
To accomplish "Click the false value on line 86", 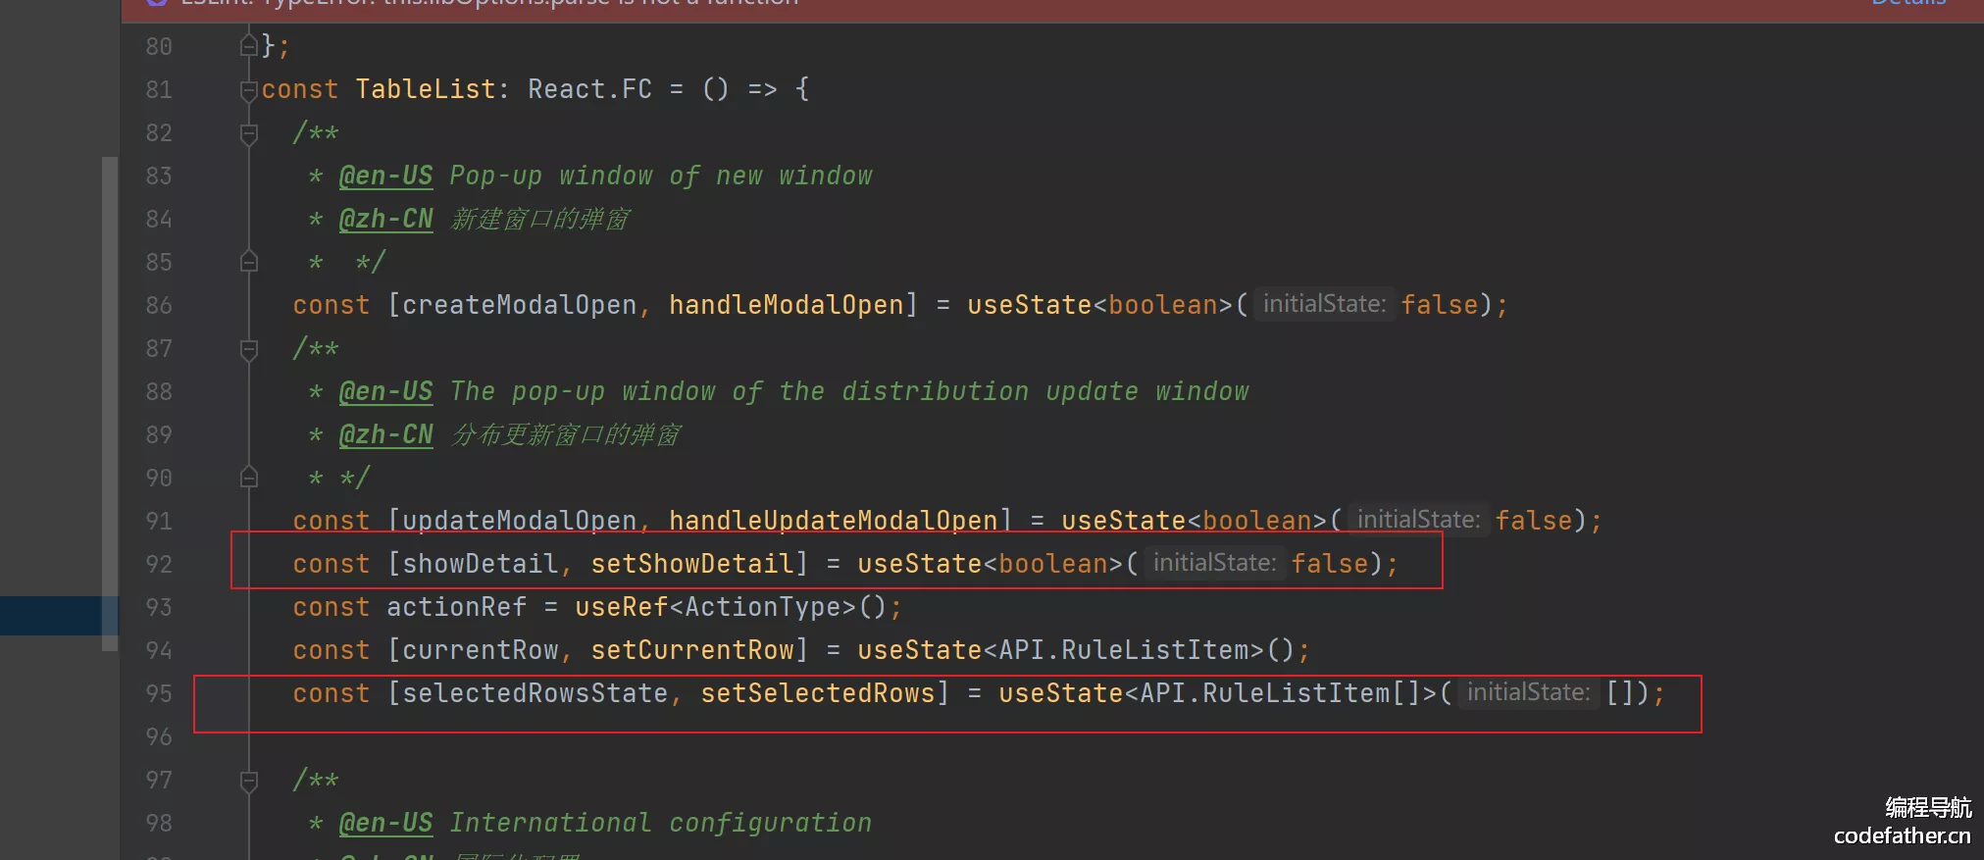I will pos(1440,305).
